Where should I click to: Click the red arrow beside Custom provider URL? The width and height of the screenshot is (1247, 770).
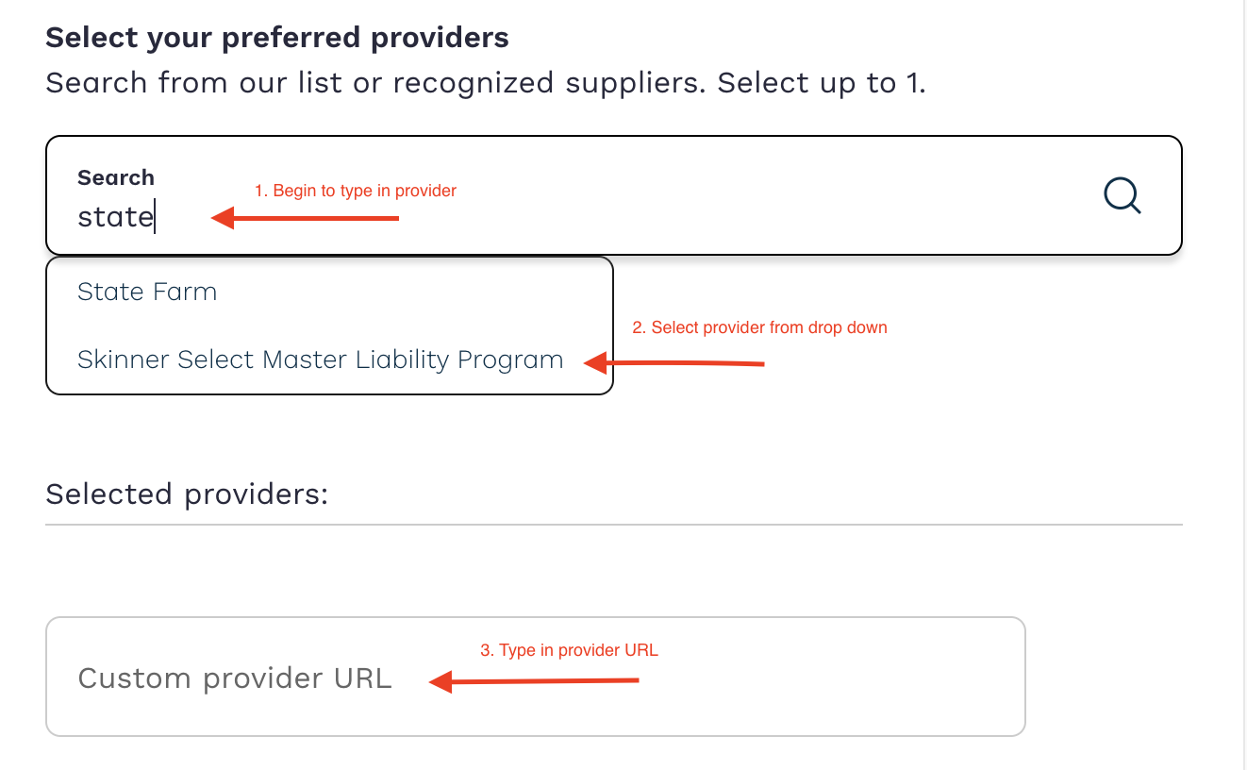tap(534, 681)
